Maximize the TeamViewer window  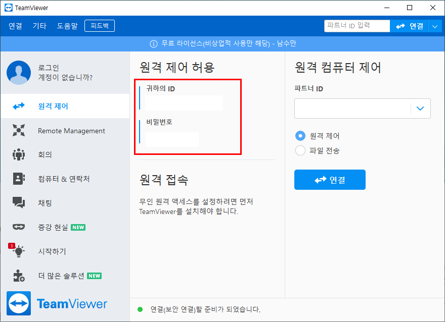pos(410,8)
